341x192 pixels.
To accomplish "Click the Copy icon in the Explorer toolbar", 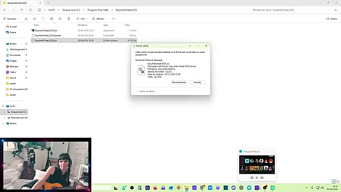I will point(35,19).
